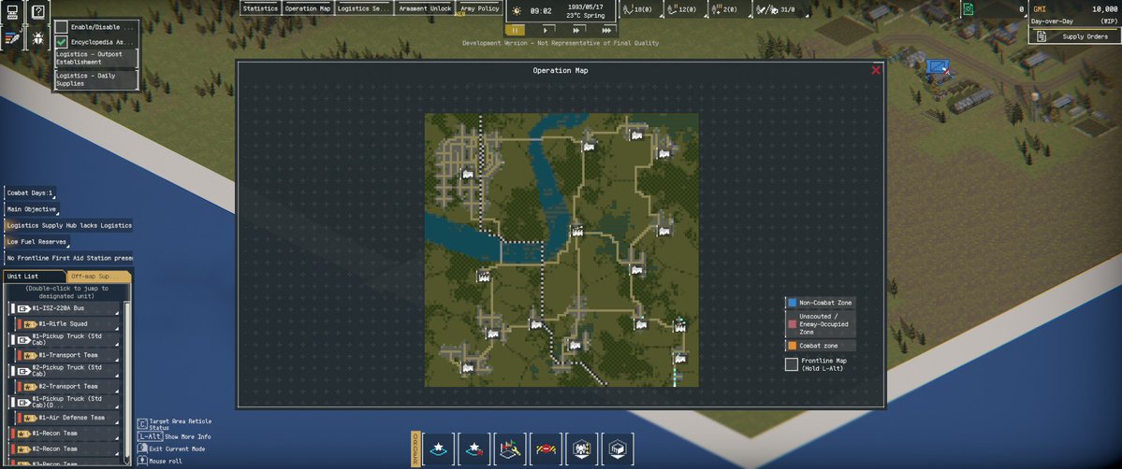Close the Operation Map window

[876, 70]
